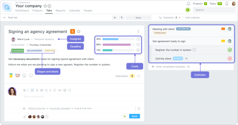Viewport: 238px width, 125px height.
Task: Star the Signing an agency agreement task
Action: (x=78, y=31)
